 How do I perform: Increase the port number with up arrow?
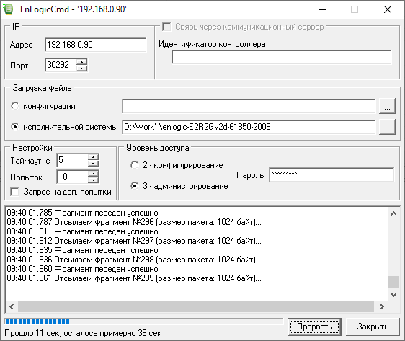(82, 62)
